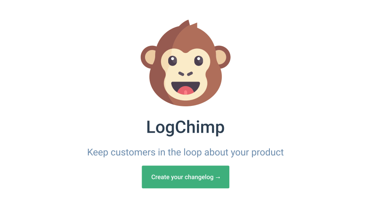The width and height of the screenshot is (371, 208).
Task: Click the monkey's left ear
Action: tap(148, 57)
